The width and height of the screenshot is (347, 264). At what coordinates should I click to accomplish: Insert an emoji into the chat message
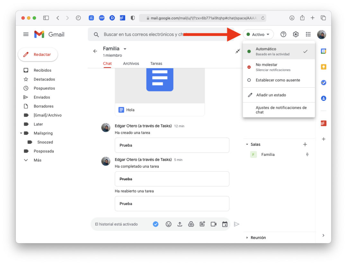[168, 224]
